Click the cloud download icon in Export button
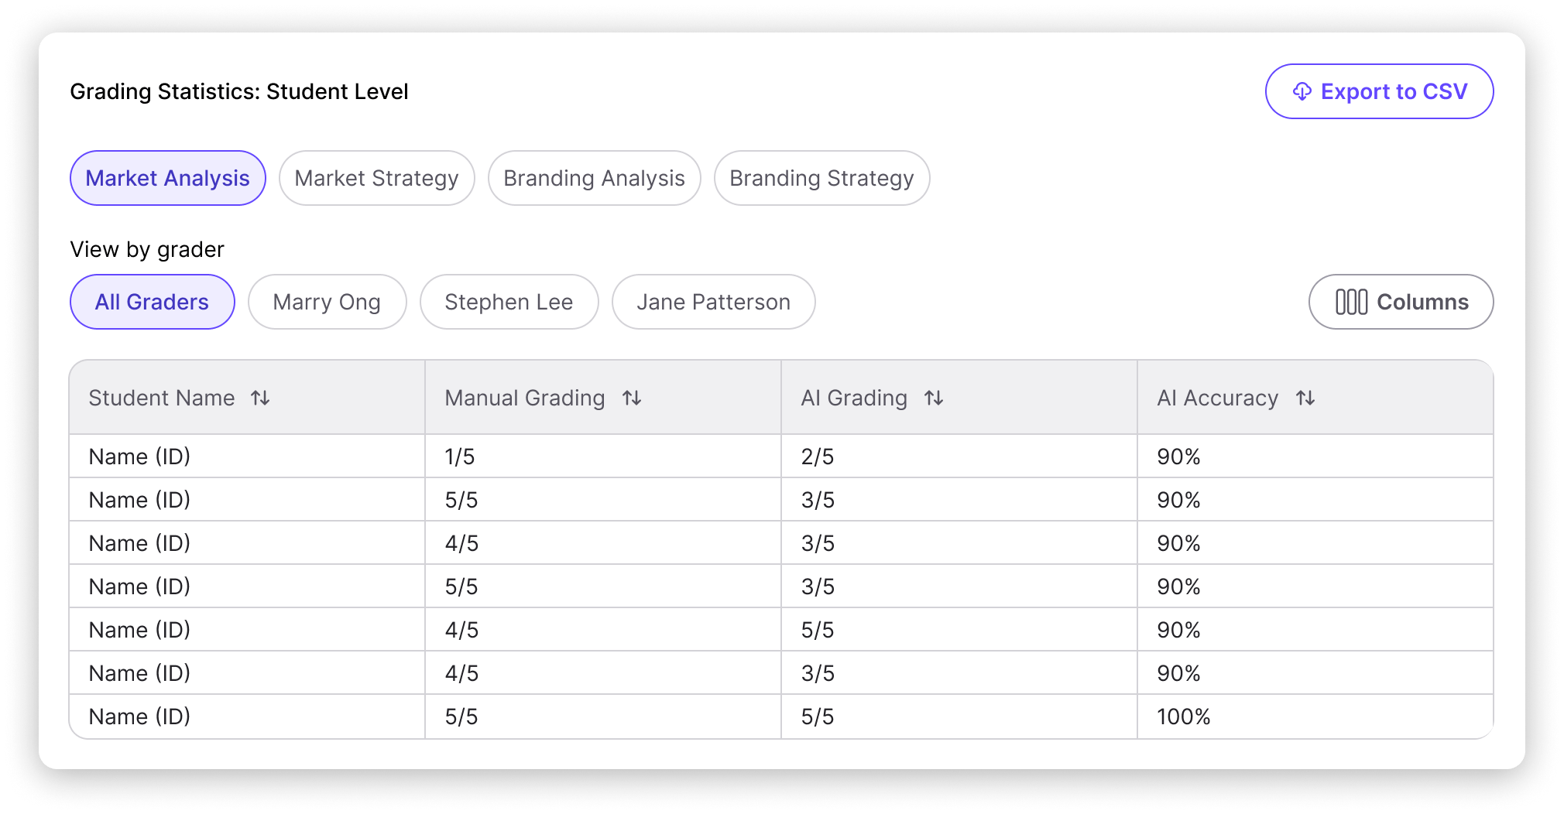This screenshot has height=814, width=1564. 1302,92
